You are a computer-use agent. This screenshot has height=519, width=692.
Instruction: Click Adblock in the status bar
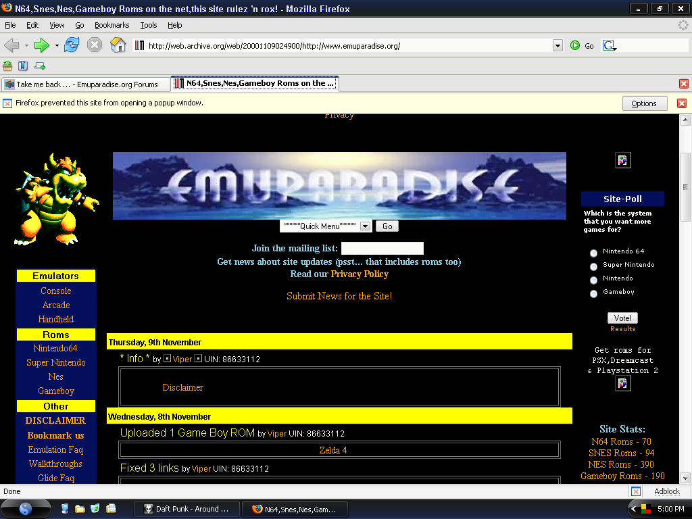(x=666, y=491)
